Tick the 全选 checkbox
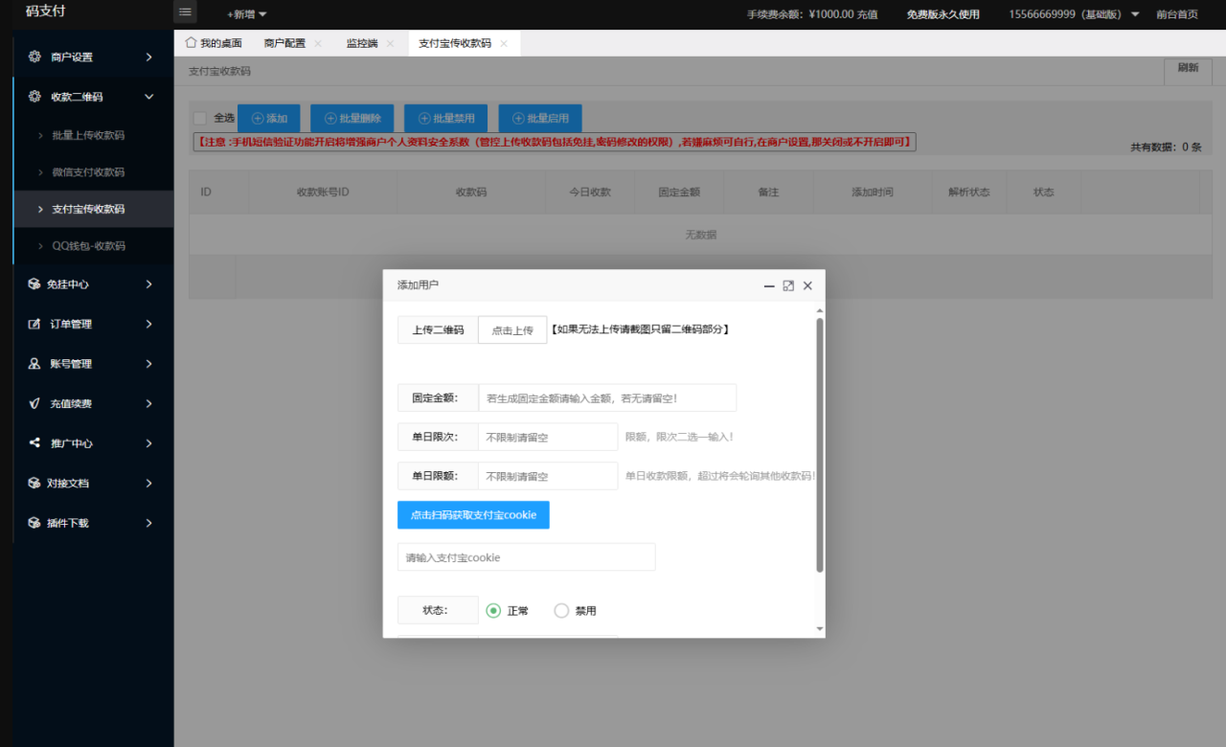The height and width of the screenshot is (747, 1226). (x=200, y=118)
